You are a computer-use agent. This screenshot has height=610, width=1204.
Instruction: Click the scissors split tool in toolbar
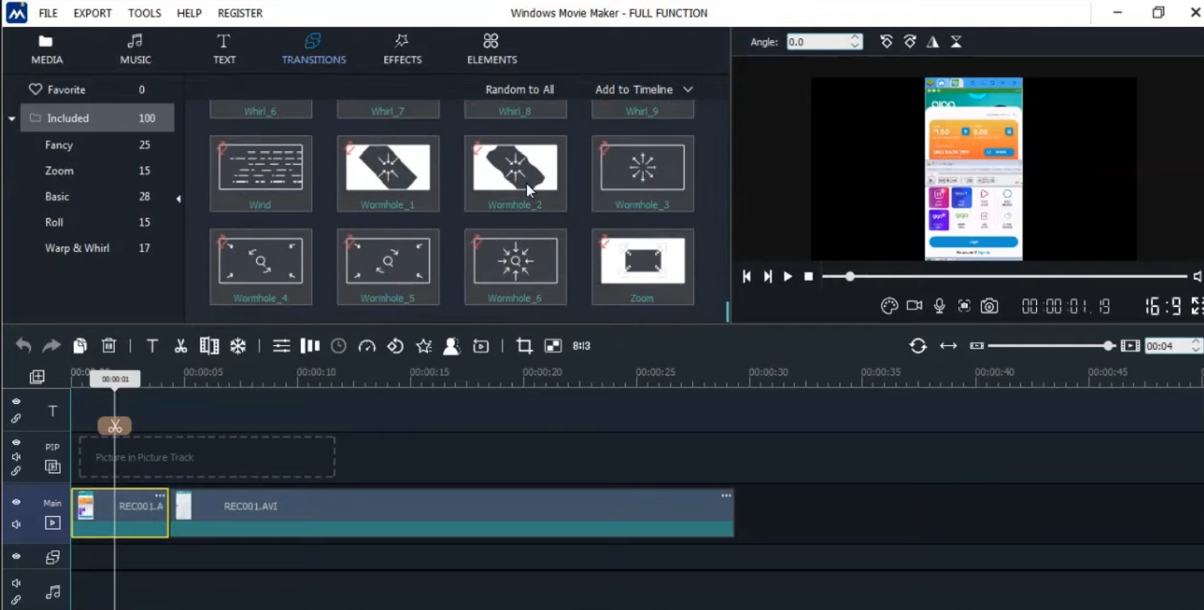pyautogui.click(x=181, y=346)
